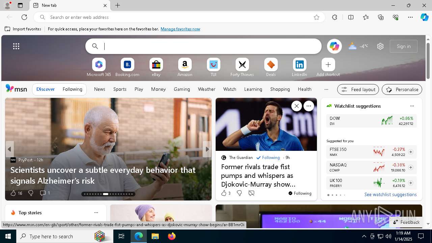Viewport: 432px width, 243px height.
Task: Open the MSN app launcher grid
Action: point(16,46)
